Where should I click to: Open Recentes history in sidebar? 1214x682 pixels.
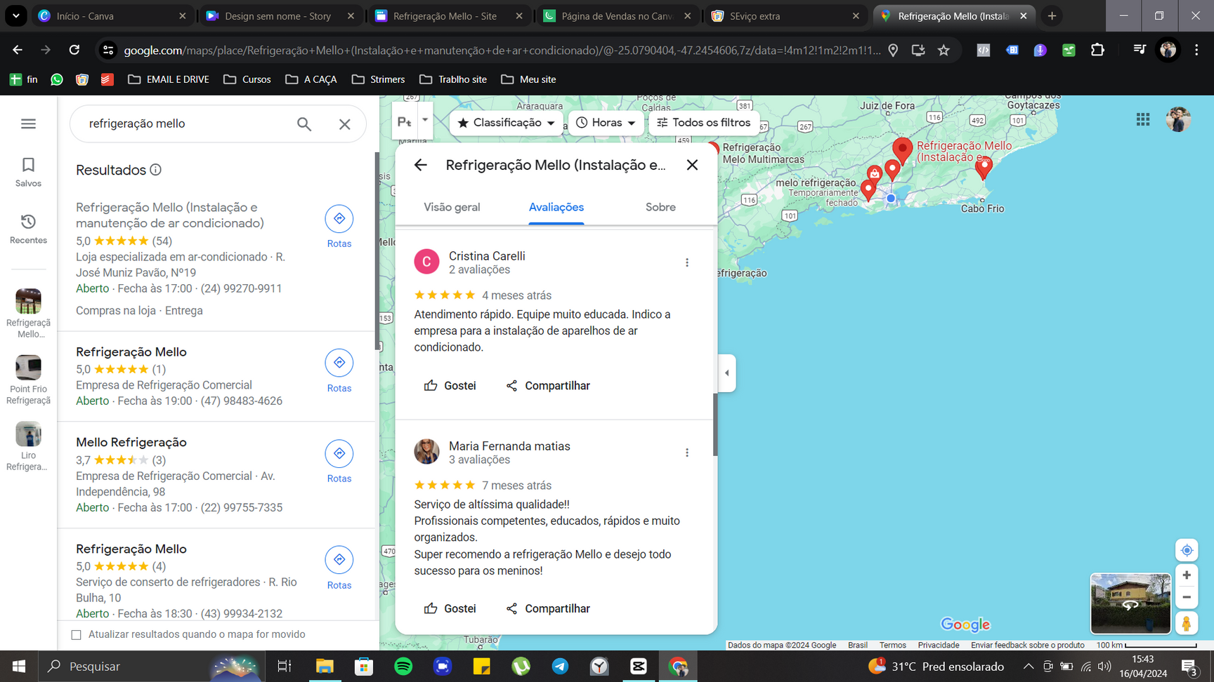(28, 229)
